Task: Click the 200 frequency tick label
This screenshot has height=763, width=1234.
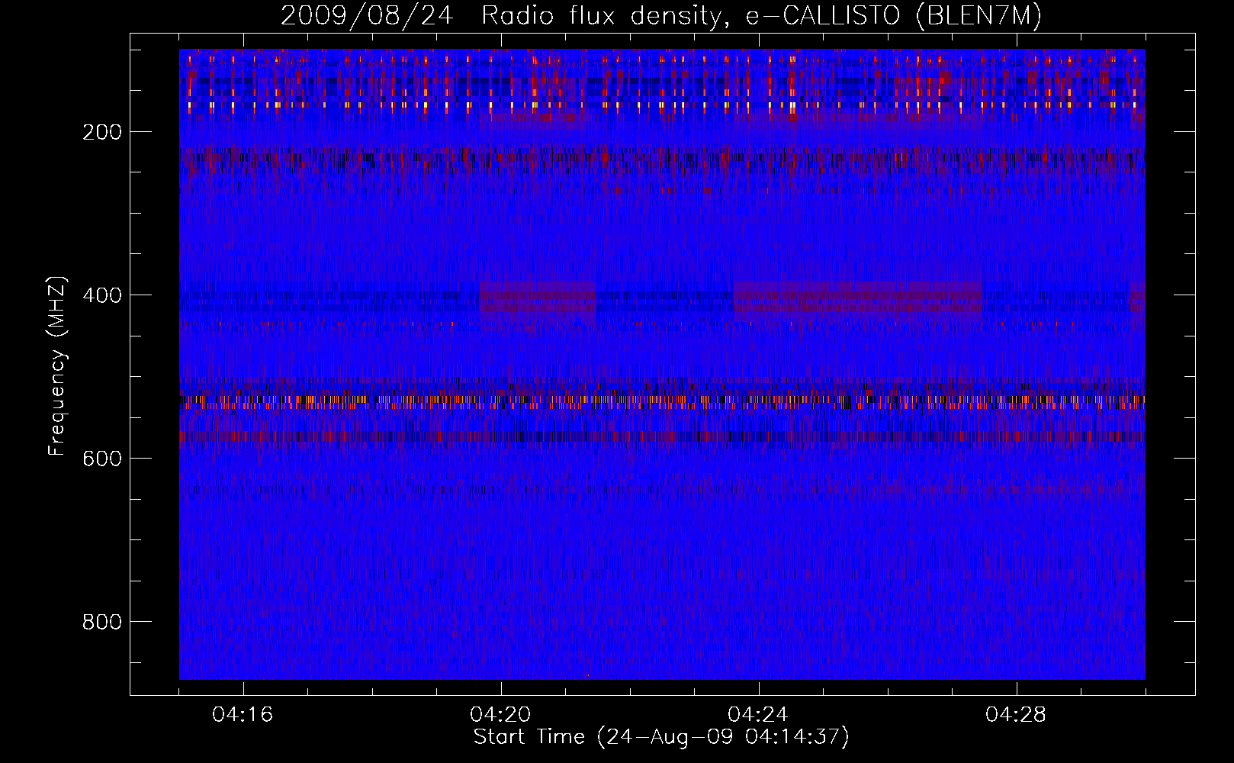Action: tap(103, 132)
